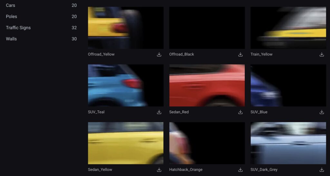Click download icon beside Sedan_Red
The image size is (330, 176).
[x=240, y=112]
